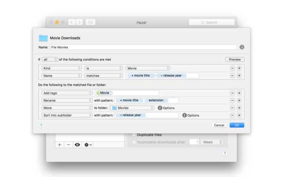This screenshot has width=286, height=177.
Task: Add an action after the Move row
Action: (x=239, y=108)
